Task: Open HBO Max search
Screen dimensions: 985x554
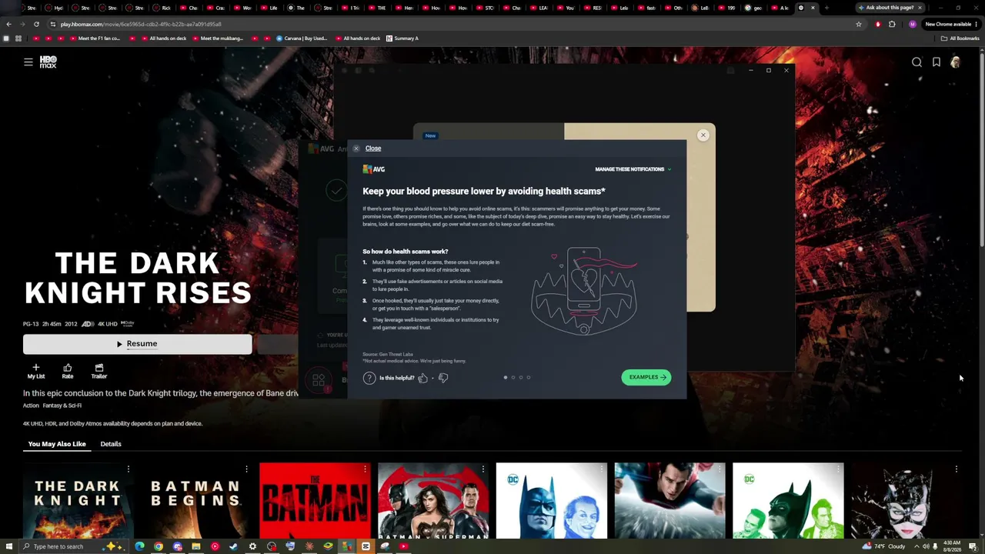Action: 917,62
